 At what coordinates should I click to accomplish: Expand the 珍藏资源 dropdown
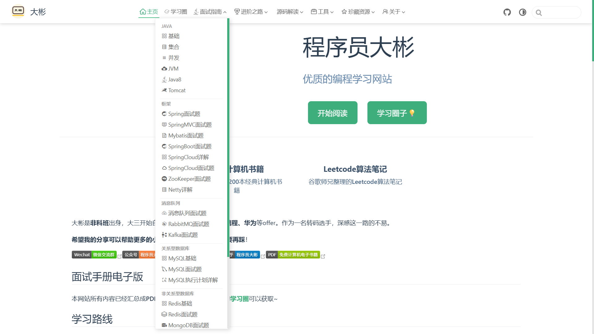click(x=358, y=12)
